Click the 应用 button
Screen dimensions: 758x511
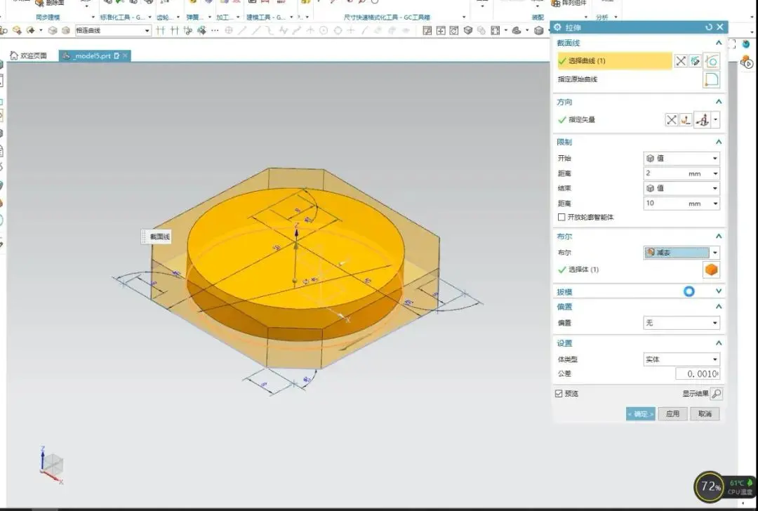[x=672, y=414]
